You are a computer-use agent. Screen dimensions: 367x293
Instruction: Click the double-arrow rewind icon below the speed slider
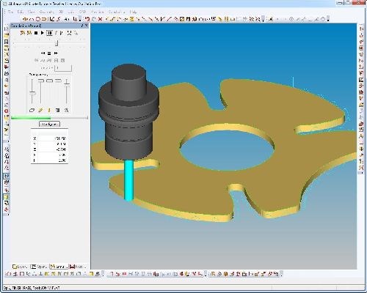43,53
